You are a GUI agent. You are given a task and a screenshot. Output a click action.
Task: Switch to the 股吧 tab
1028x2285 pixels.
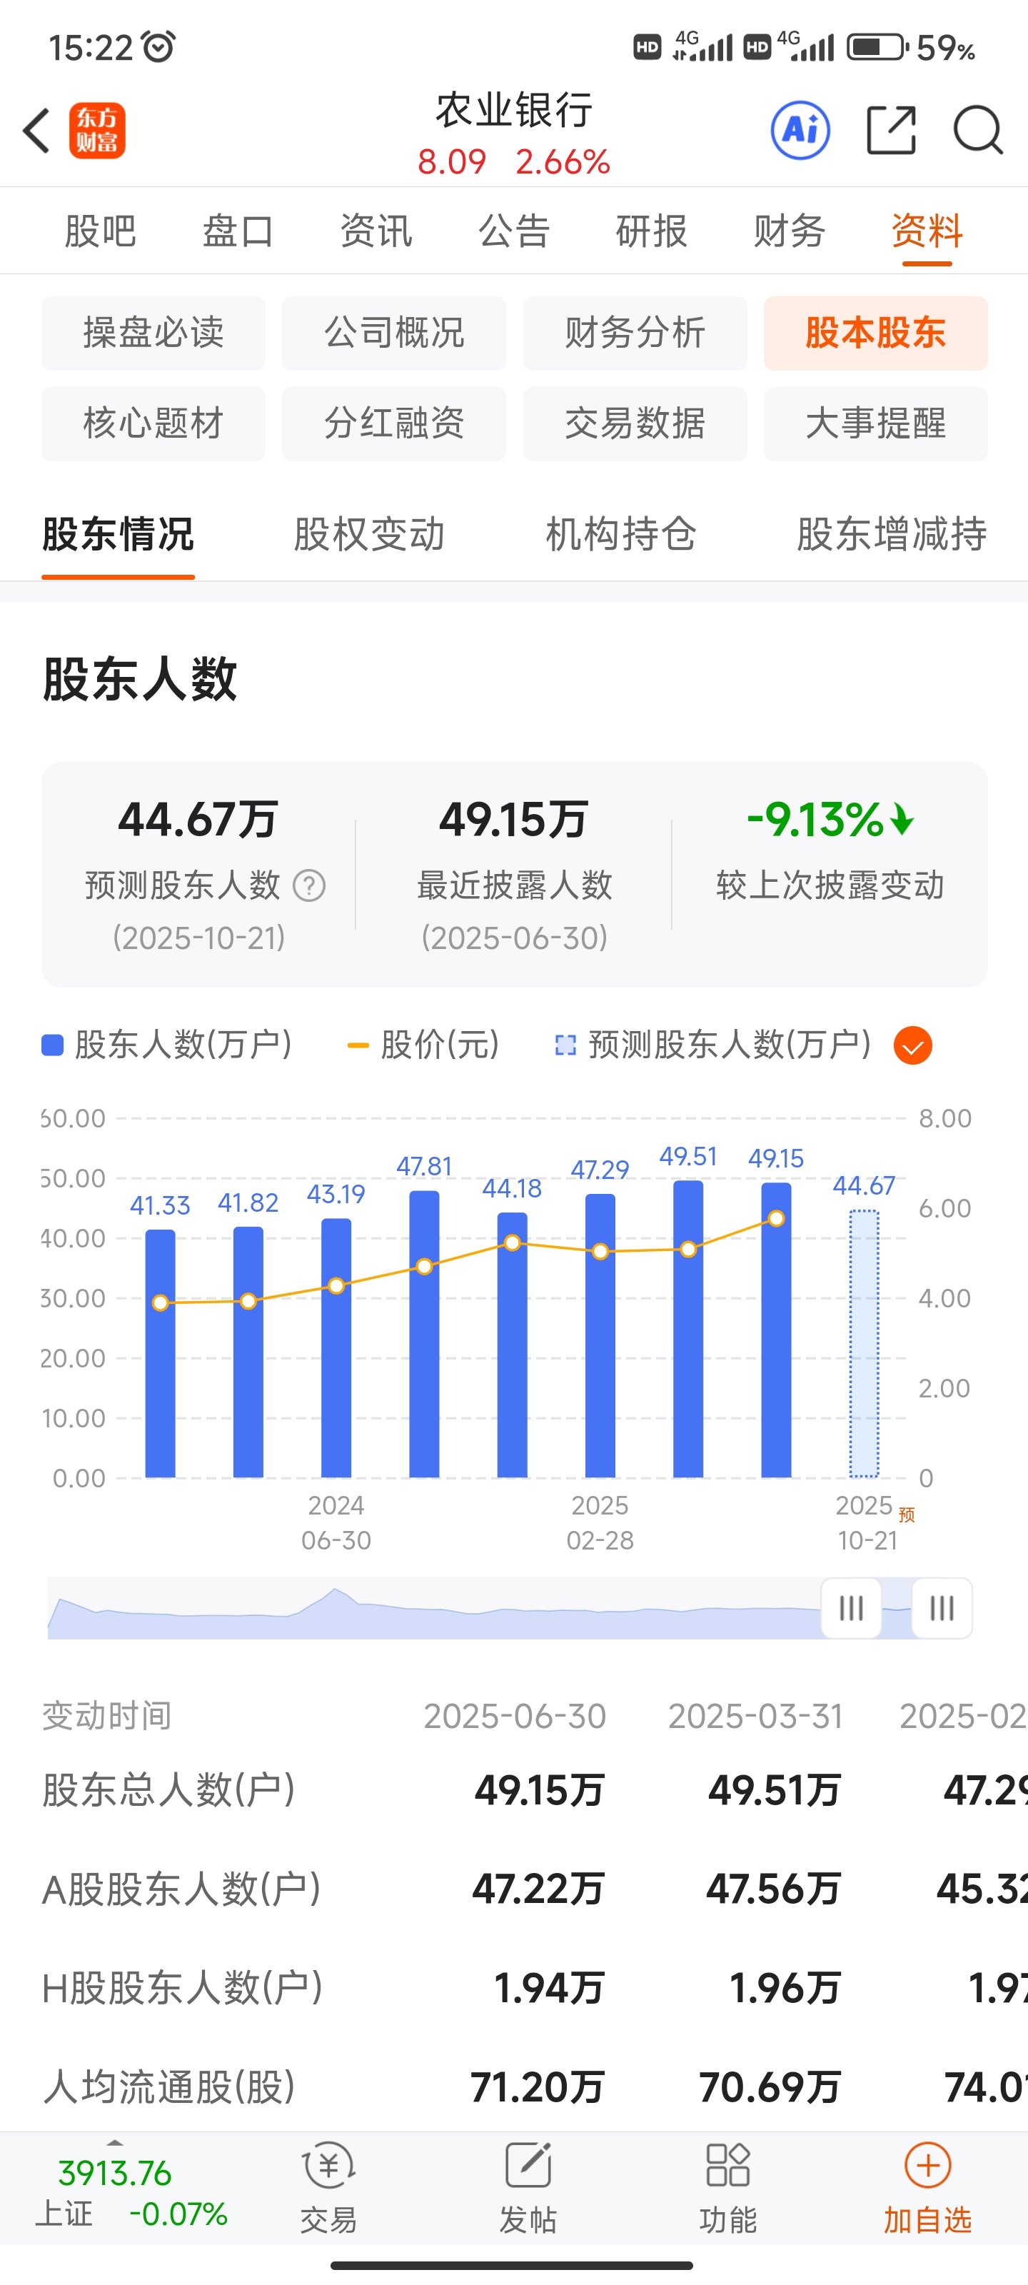click(x=100, y=231)
